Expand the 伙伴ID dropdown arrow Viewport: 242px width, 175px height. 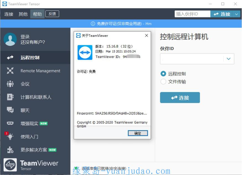pos(228,59)
